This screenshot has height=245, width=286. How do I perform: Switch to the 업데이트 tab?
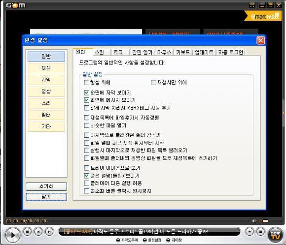click(x=204, y=53)
